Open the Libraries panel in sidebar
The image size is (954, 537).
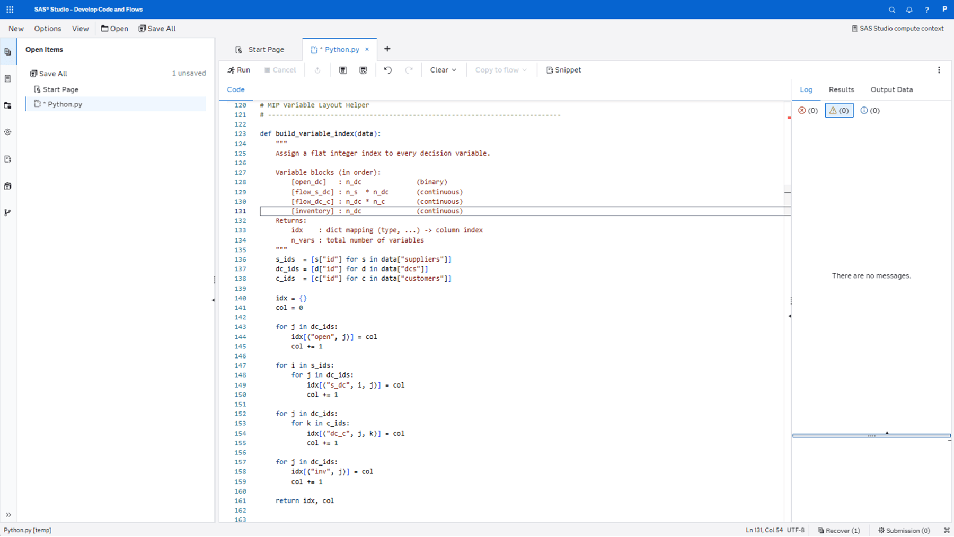point(7,185)
